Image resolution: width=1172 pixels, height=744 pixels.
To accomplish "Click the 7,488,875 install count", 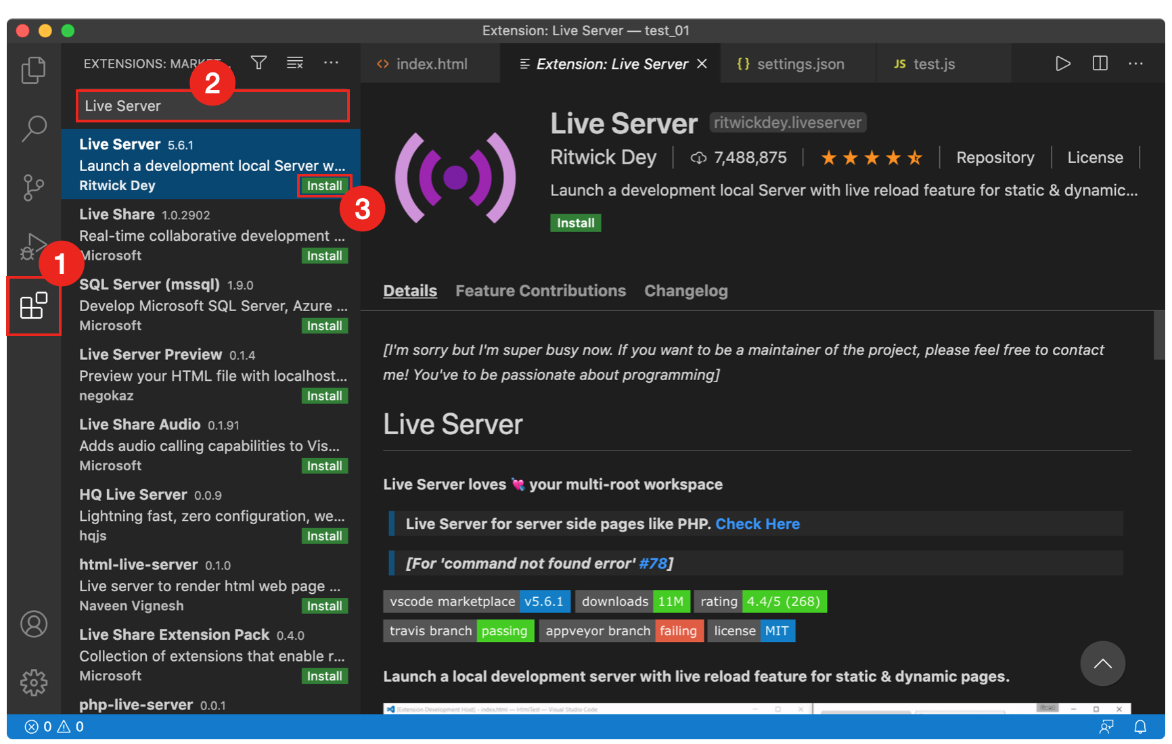I will coord(739,158).
